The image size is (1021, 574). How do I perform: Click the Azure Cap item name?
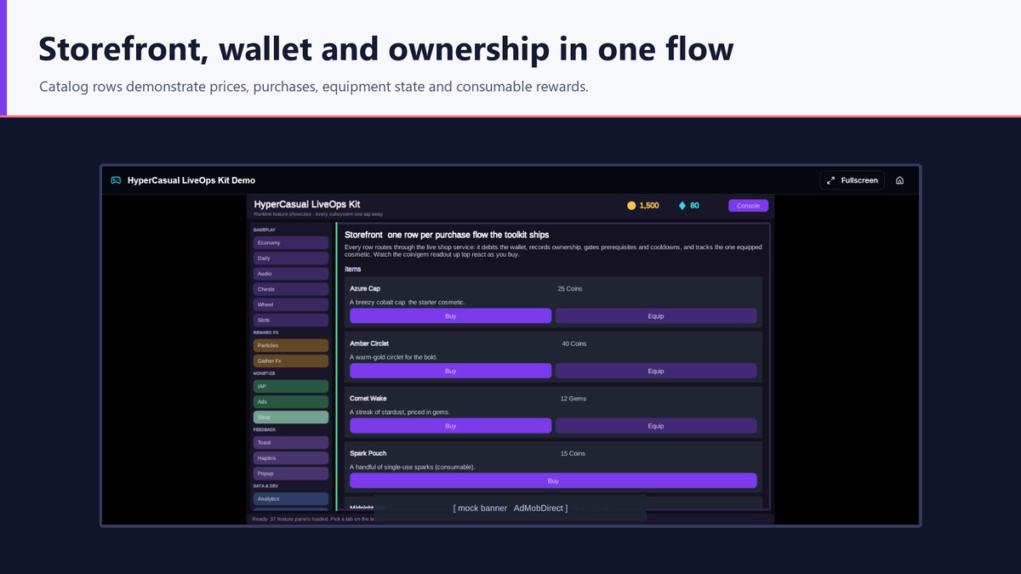point(365,289)
